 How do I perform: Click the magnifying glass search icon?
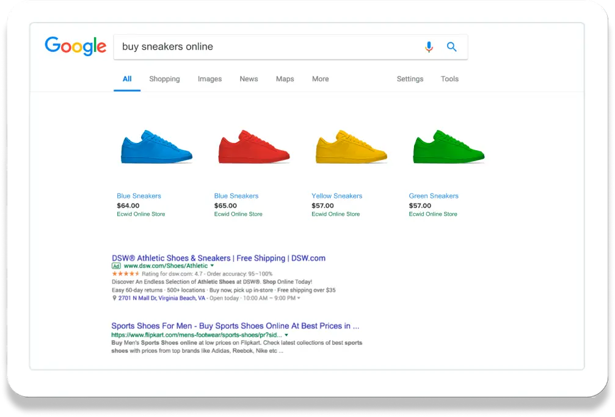tap(451, 46)
